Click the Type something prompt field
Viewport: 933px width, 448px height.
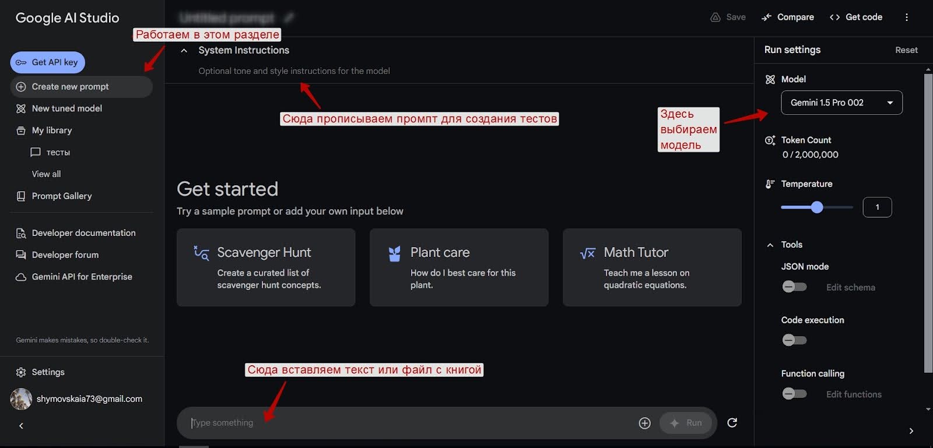411,423
